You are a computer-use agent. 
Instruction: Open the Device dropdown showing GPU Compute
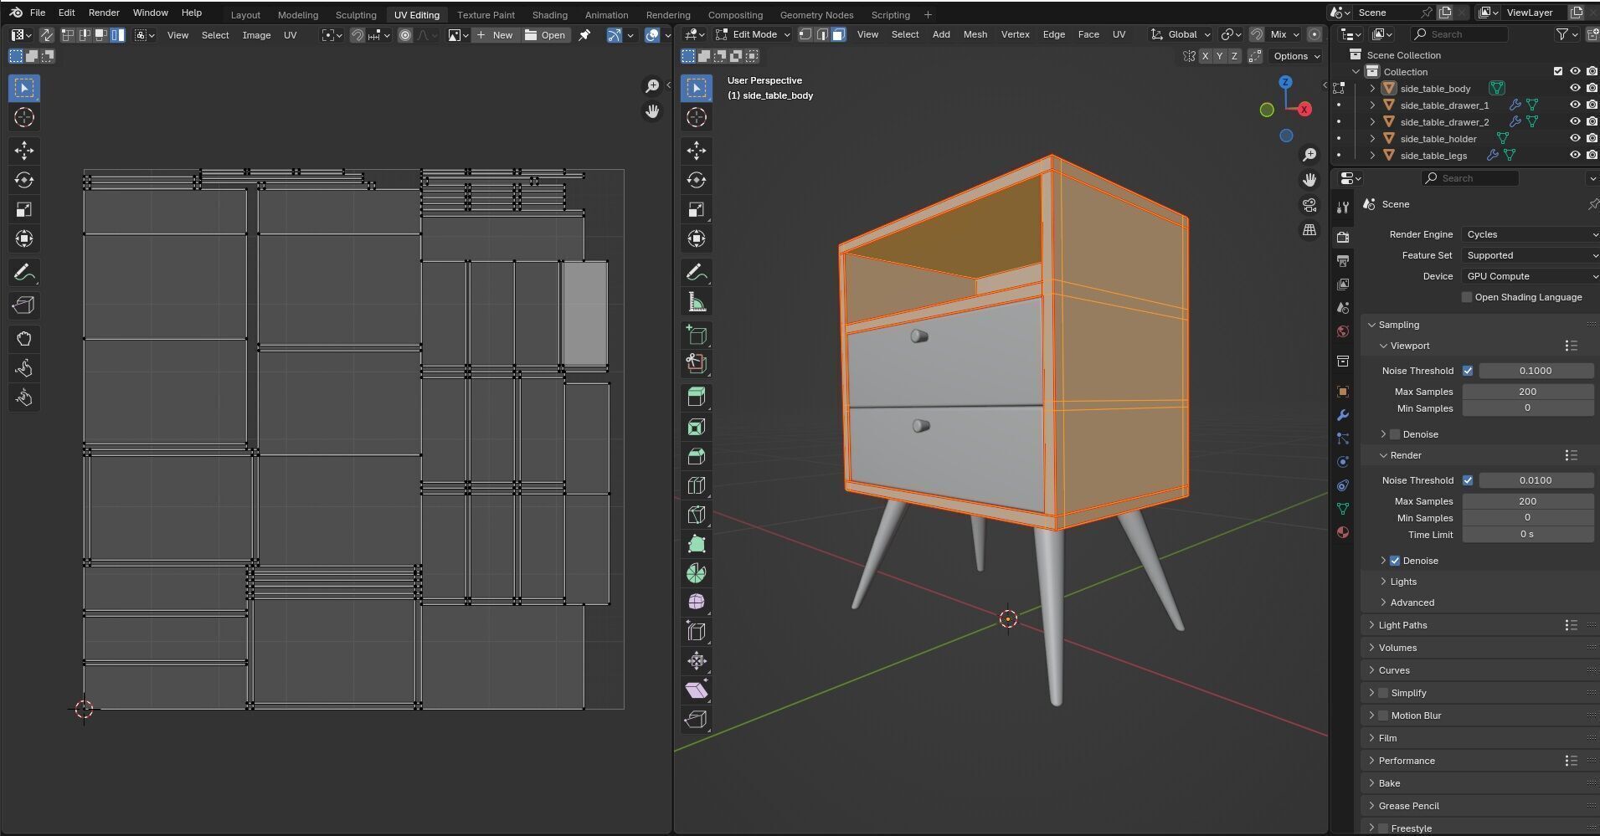coord(1531,276)
